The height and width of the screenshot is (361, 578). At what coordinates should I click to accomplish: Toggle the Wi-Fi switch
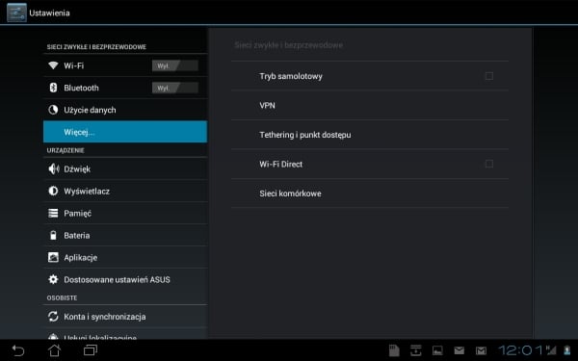coord(175,65)
